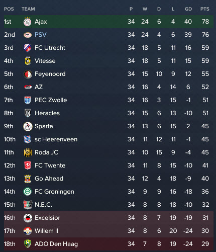Open the Roda JC team link
This screenshot has height=252, width=216.
tap(46, 152)
